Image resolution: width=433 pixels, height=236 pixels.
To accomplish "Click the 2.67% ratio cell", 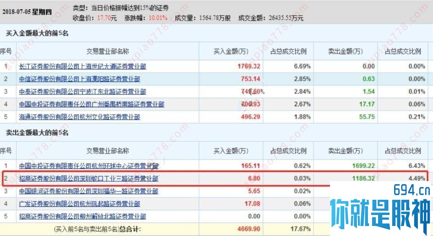I will click(302, 104).
